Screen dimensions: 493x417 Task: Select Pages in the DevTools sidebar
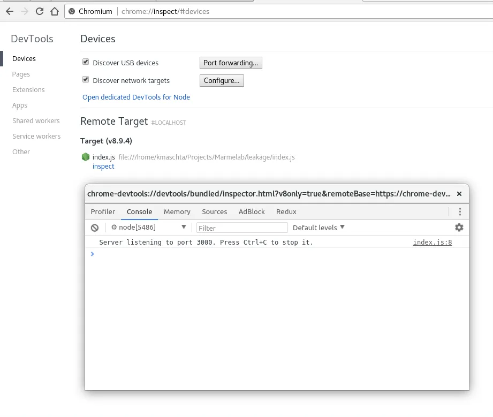point(21,74)
